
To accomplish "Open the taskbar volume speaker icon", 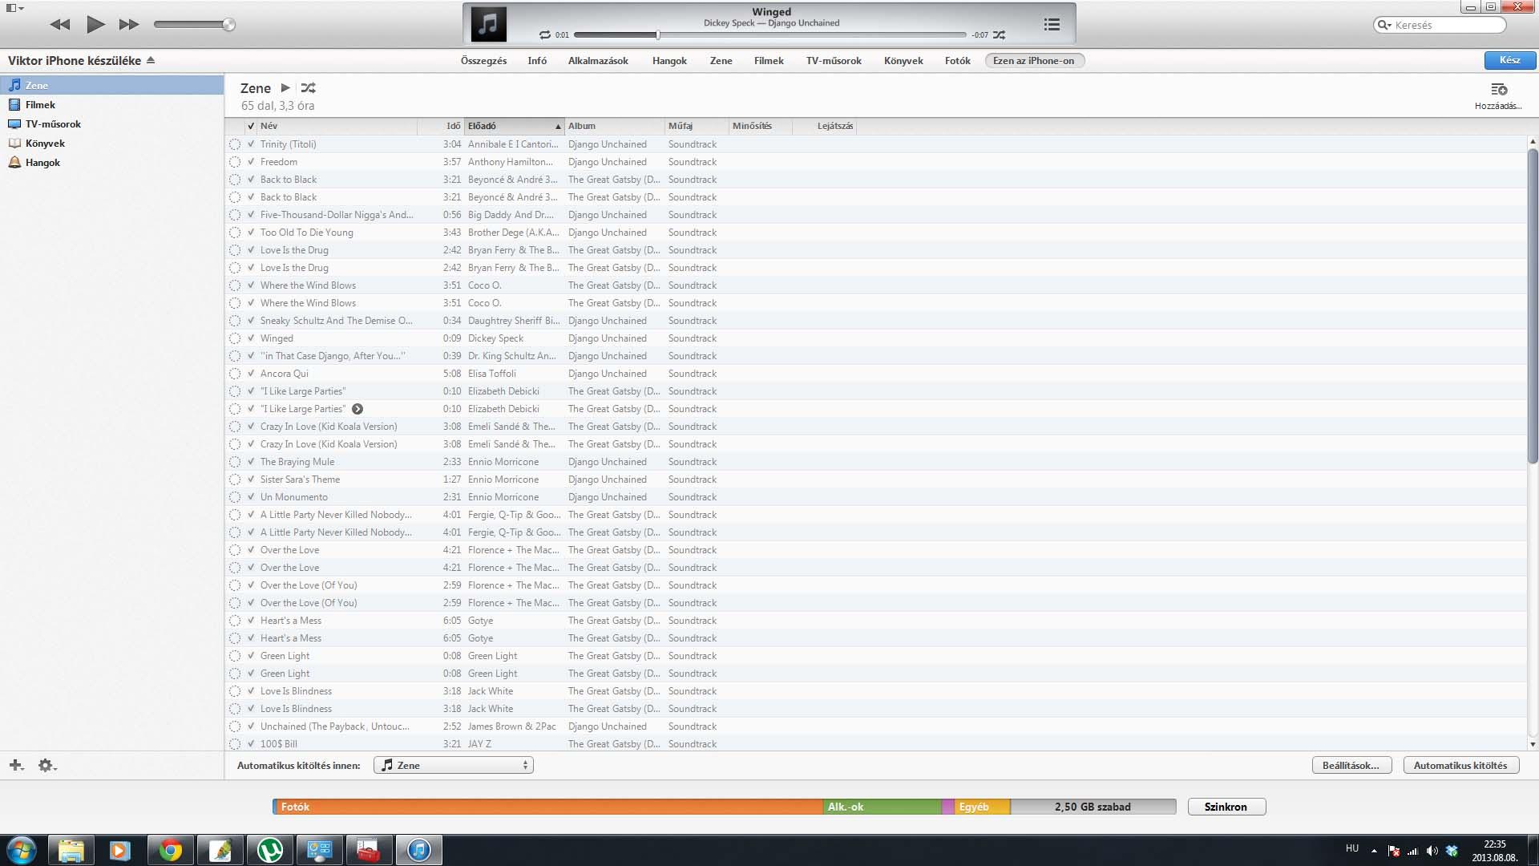I will pos(1432,851).
